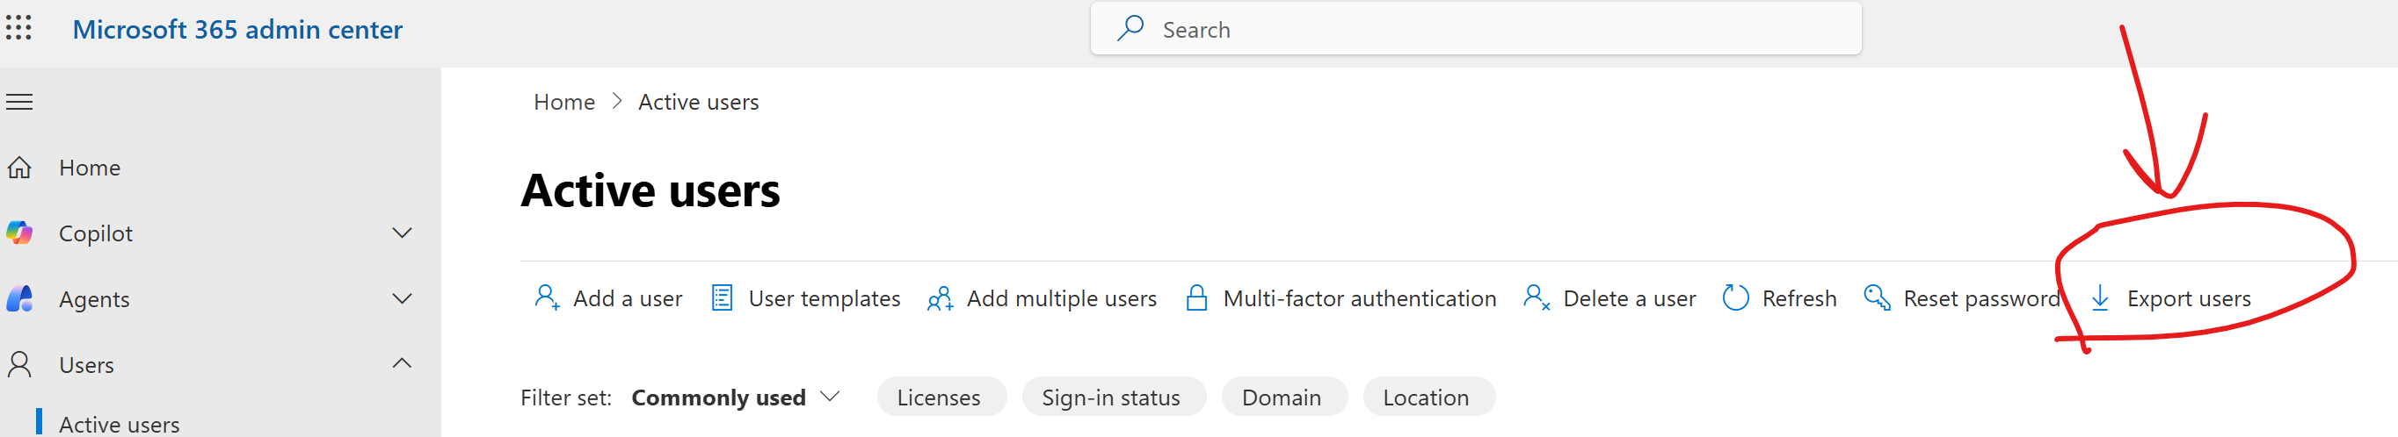
Task: Collapse the Users navigation section
Action: (401, 363)
